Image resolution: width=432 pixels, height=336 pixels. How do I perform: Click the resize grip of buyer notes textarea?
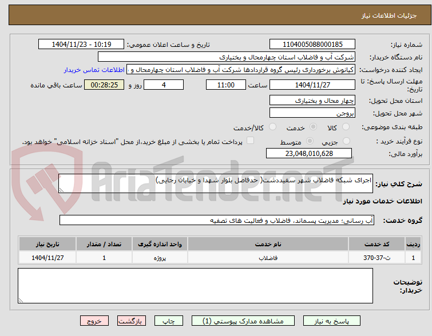tap(21, 301)
